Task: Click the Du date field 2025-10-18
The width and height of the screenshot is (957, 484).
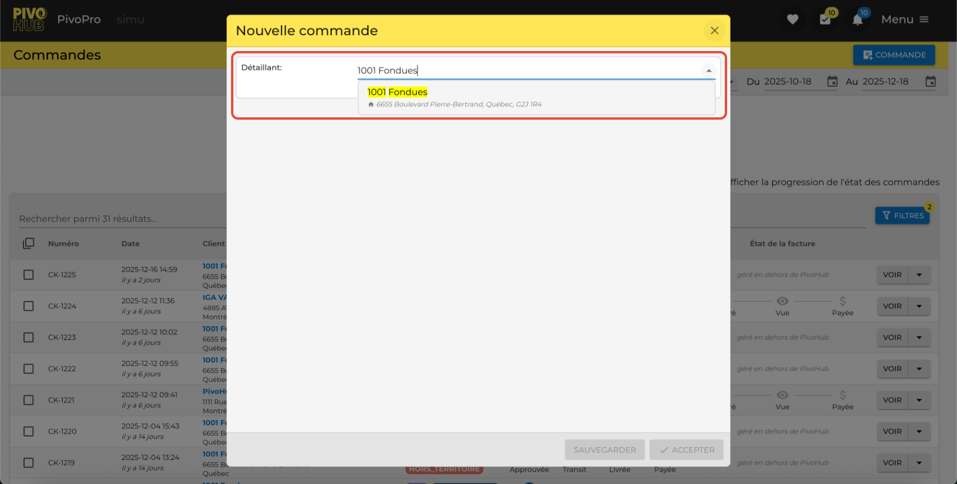Action: (x=788, y=82)
